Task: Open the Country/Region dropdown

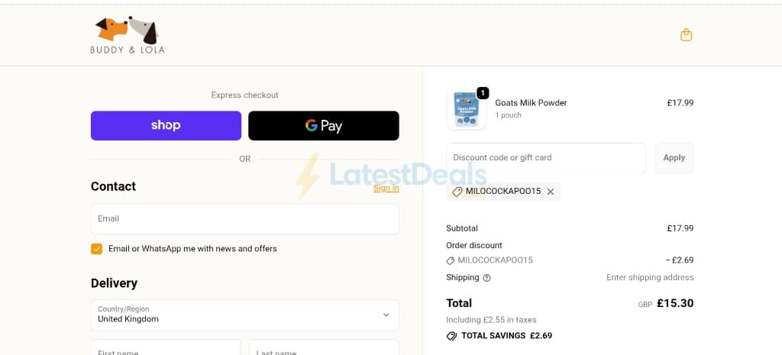Action: (245, 315)
